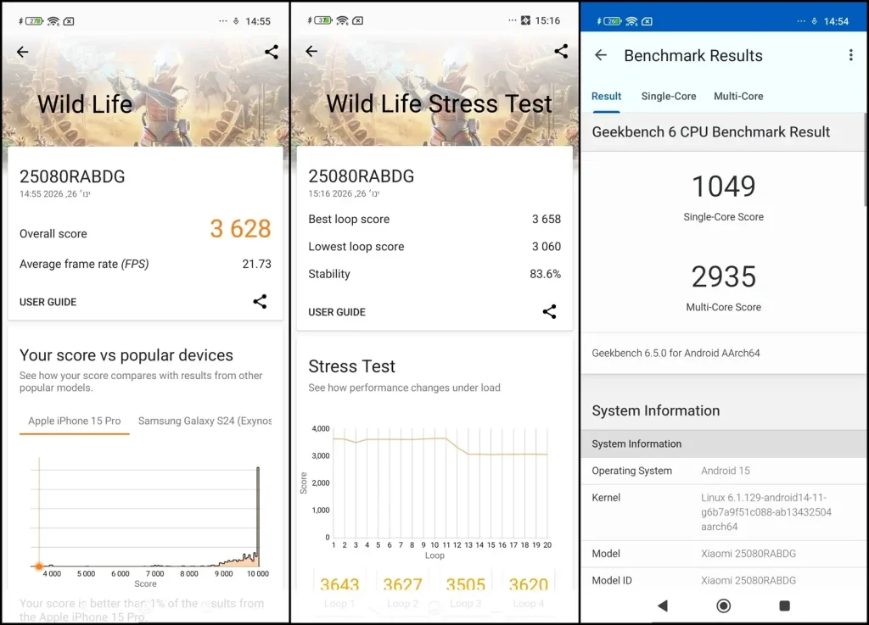Tap the share icon atop the Wild Life screen

(271, 52)
